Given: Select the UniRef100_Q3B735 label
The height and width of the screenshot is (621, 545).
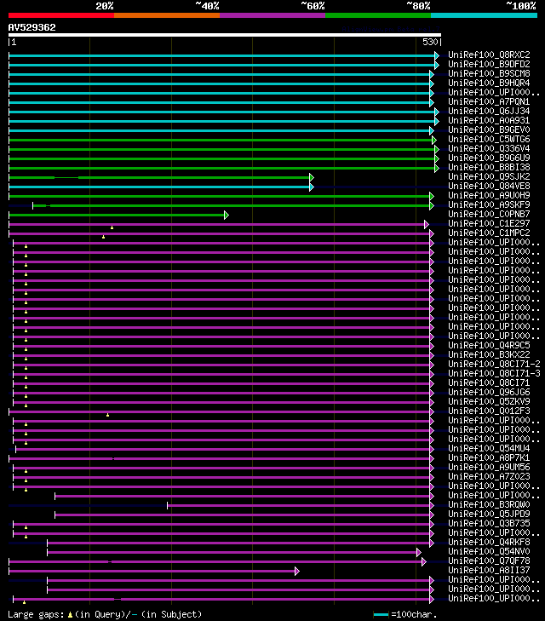Looking at the screenshot, I should (489, 524).
